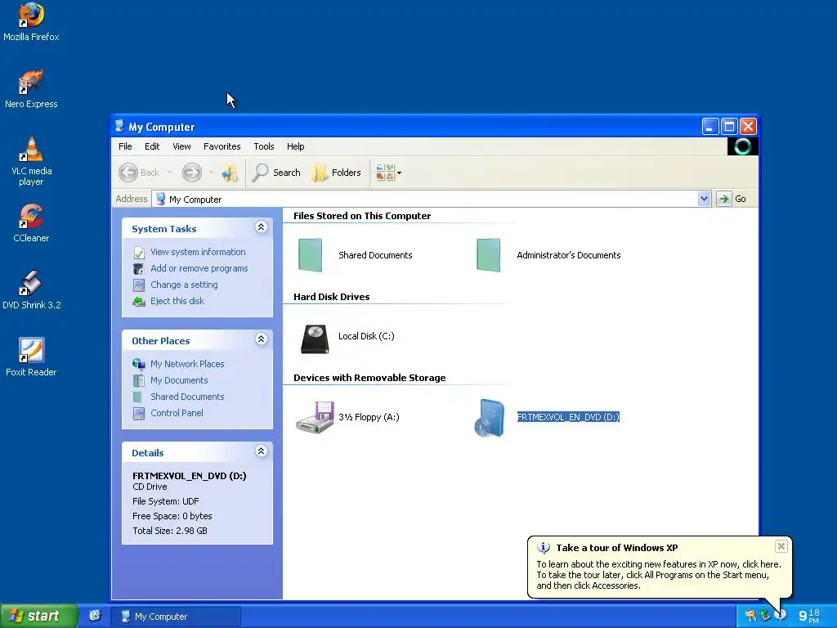
Task: Click the My Computer title bar icon
Action: [119, 126]
